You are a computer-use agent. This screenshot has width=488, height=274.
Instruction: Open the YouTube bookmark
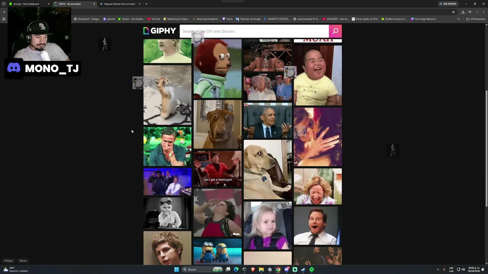coord(154,19)
